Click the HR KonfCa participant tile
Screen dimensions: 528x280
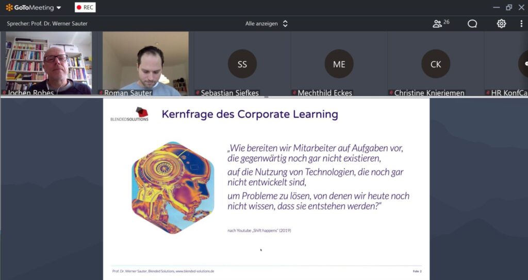click(506, 63)
